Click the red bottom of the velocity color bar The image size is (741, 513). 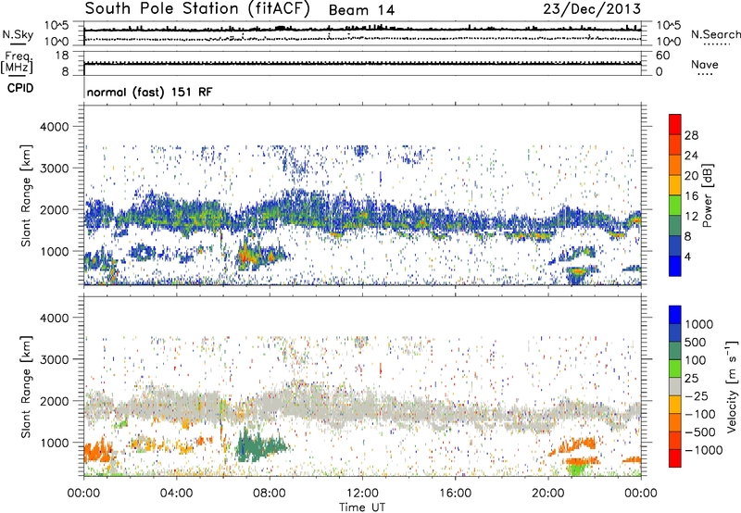coord(675,458)
